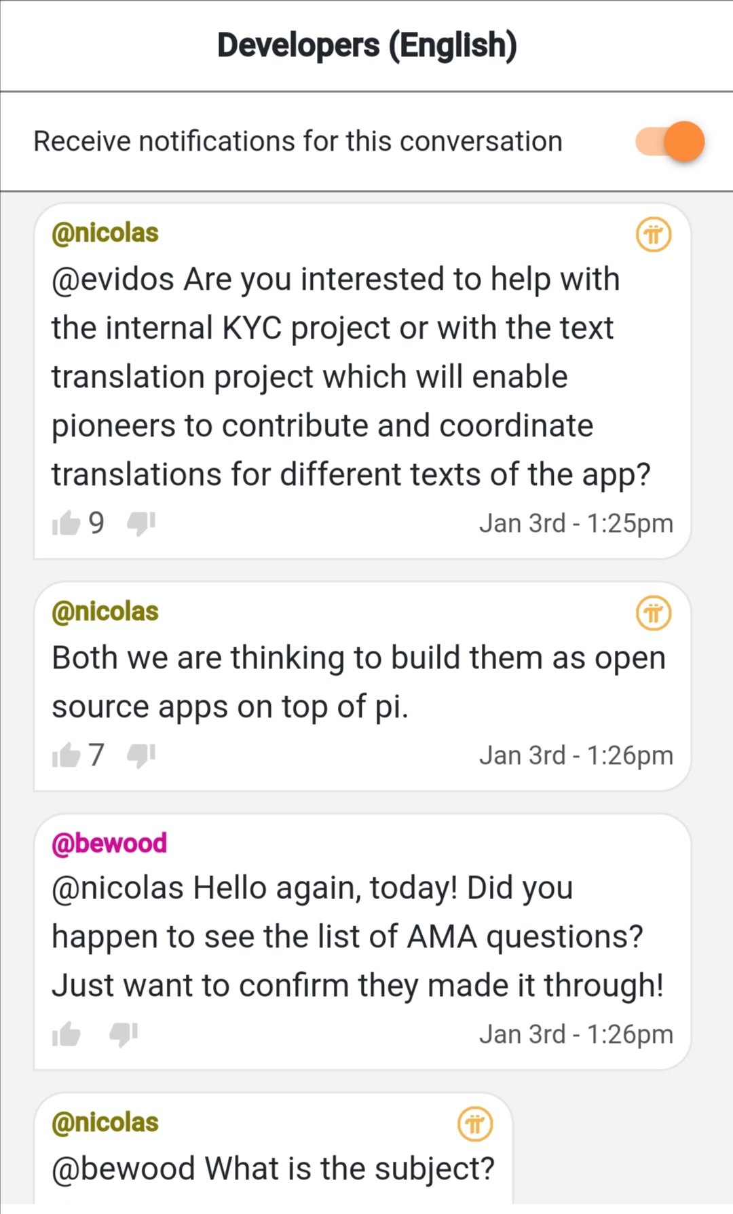This screenshot has height=1214, width=733.
Task: Tap Pi badge on open source message
Action: (x=654, y=613)
